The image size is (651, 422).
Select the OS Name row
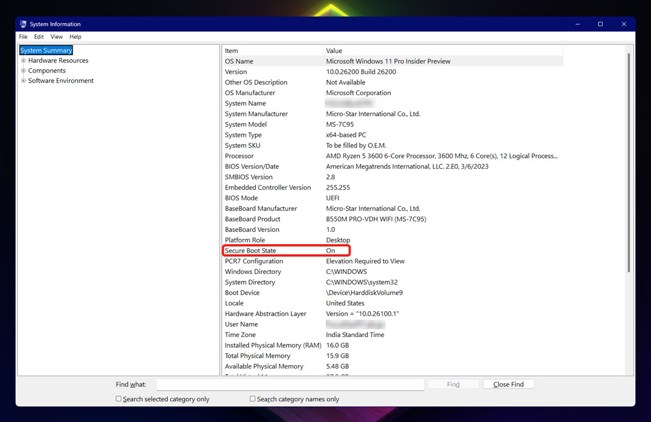(x=241, y=61)
